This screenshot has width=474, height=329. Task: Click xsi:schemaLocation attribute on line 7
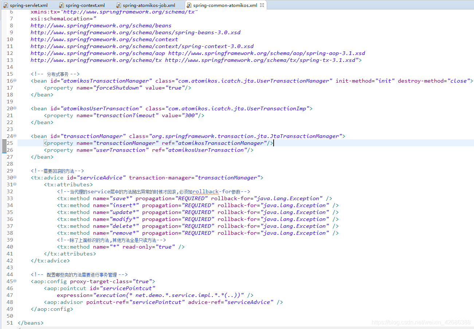(63, 19)
